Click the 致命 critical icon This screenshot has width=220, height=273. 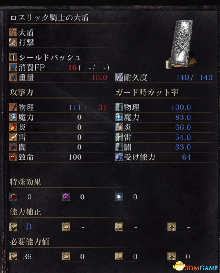pyautogui.click(x=13, y=157)
